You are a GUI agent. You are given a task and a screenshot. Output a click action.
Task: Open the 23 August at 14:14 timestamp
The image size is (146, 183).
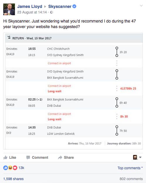click(32, 12)
